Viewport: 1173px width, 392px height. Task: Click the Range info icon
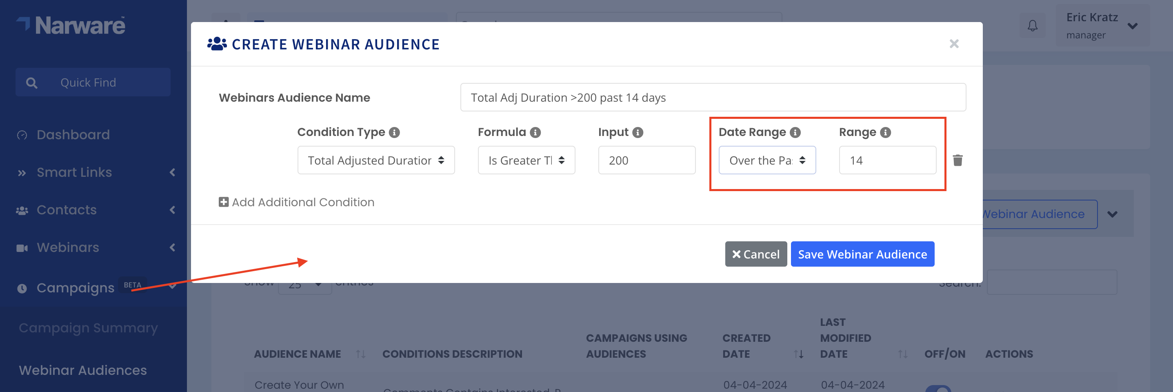click(885, 132)
